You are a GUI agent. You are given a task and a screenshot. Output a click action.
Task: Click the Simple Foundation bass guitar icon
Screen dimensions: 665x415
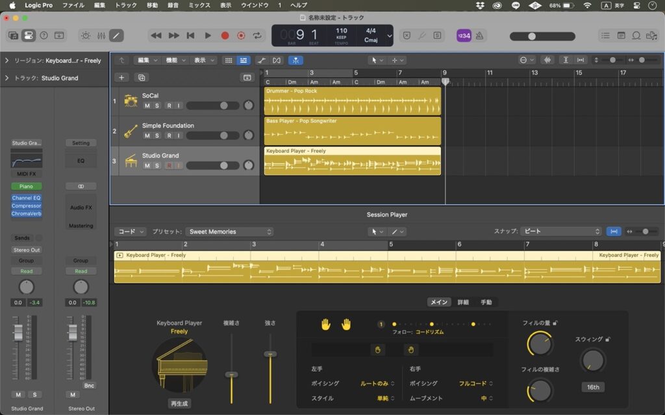[131, 131]
